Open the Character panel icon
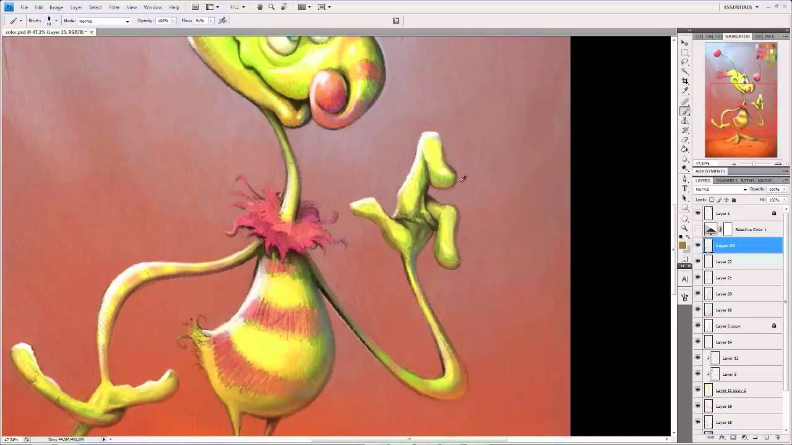Image resolution: width=792 pixels, height=445 pixels. pyautogui.click(x=685, y=279)
